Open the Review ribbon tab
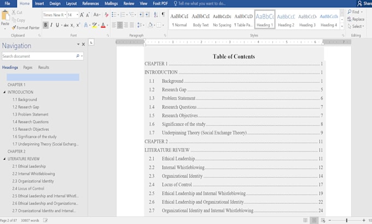The image size is (372, 224). coord(129,4)
